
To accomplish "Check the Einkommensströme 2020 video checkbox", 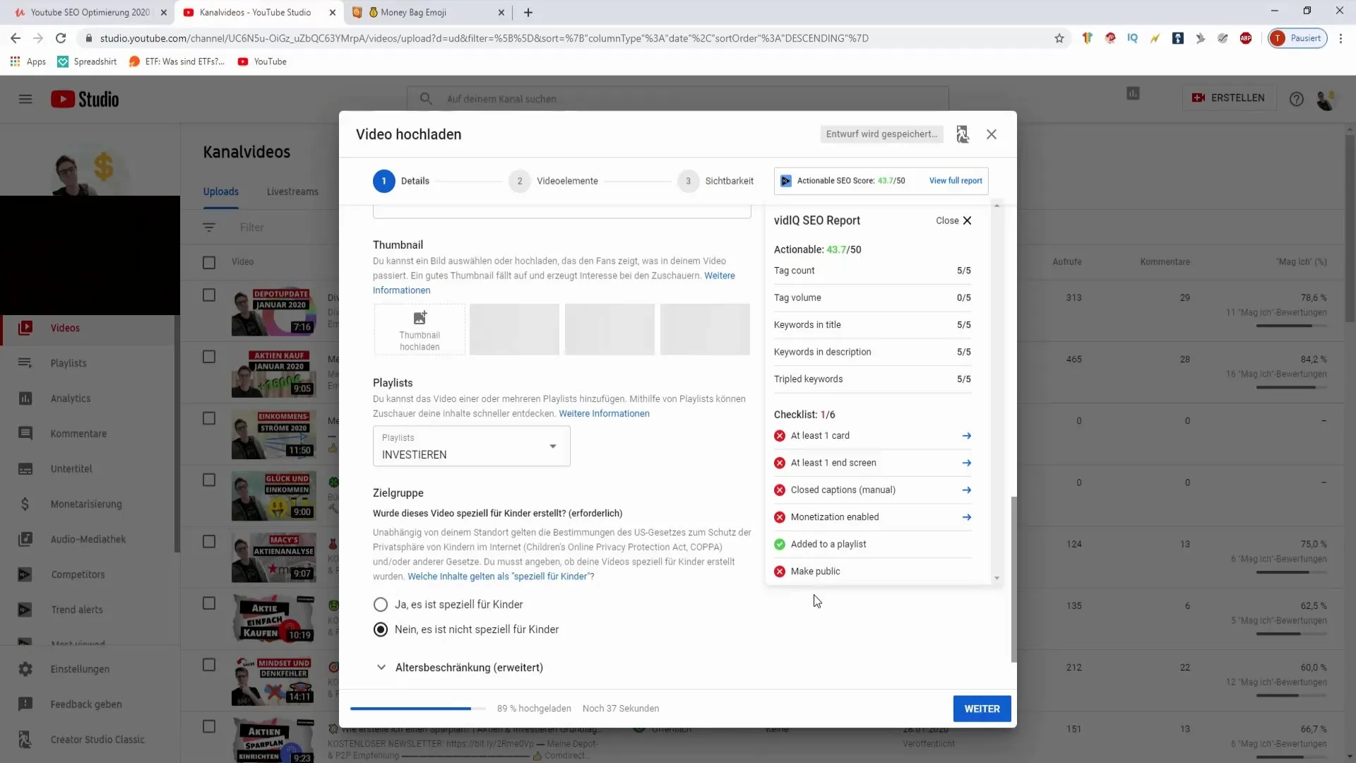I will (x=209, y=418).
